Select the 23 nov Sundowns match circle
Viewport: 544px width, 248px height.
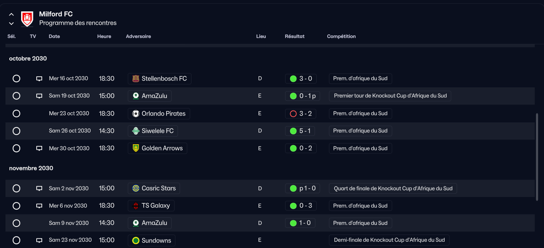tap(16, 240)
